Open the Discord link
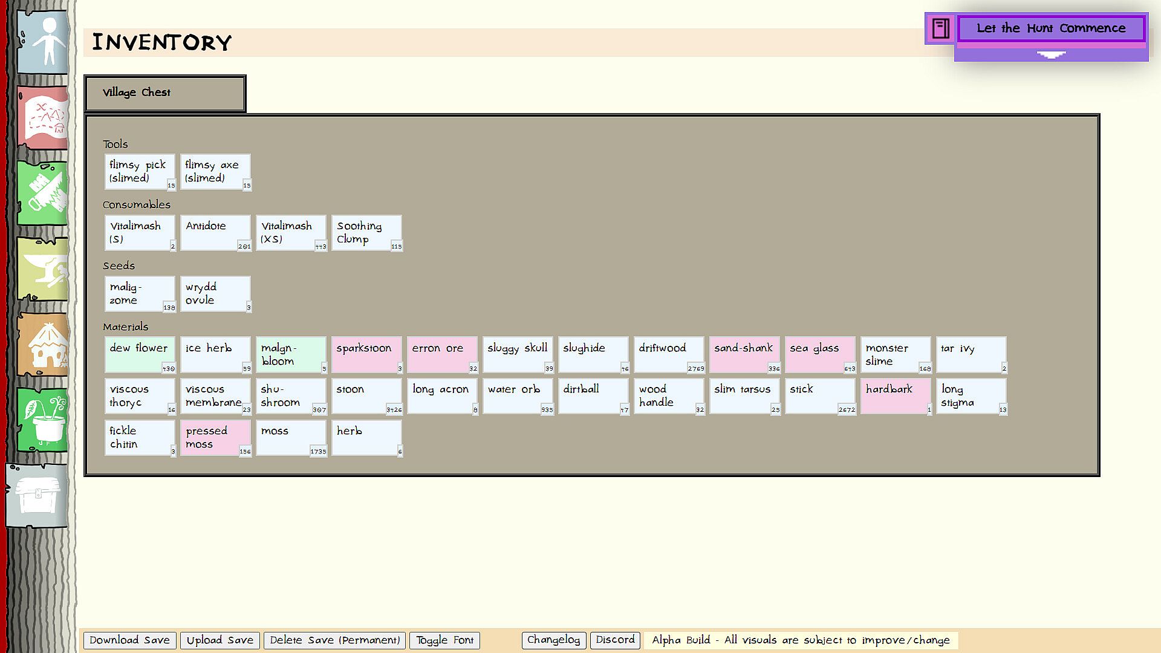This screenshot has height=653, width=1161. [615, 640]
